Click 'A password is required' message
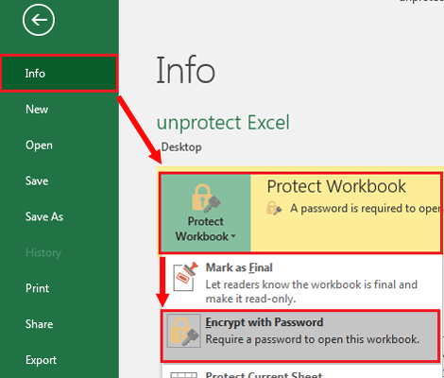Viewport: 444px width, 378px height. [367, 208]
